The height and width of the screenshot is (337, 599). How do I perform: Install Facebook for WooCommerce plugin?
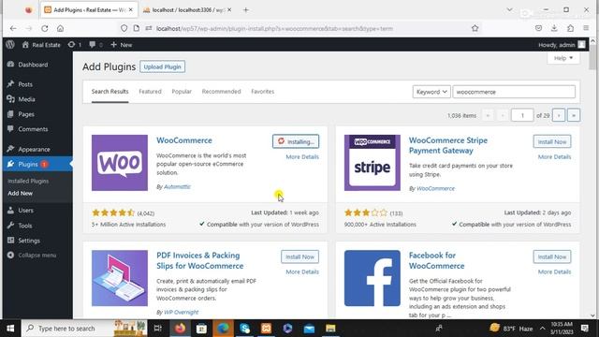(552, 256)
